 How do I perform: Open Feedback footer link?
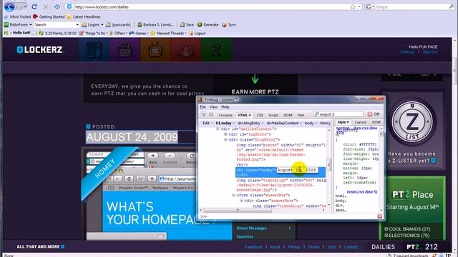coord(253,247)
